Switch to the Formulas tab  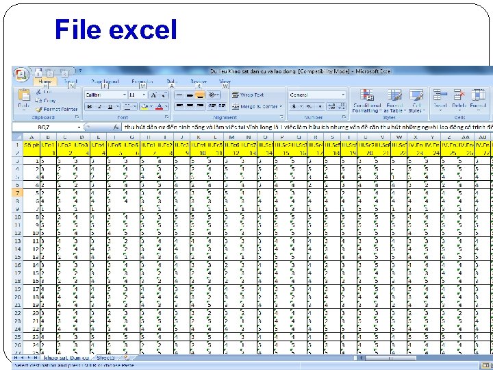142,82
